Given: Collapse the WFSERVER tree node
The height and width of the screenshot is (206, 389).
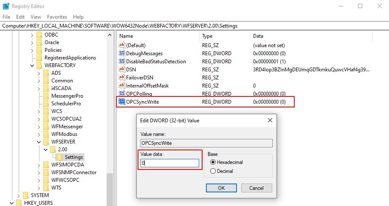Looking at the screenshot, I should tap(39, 142).
